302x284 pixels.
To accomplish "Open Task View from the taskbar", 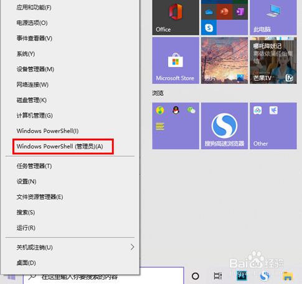I will 218,276.
